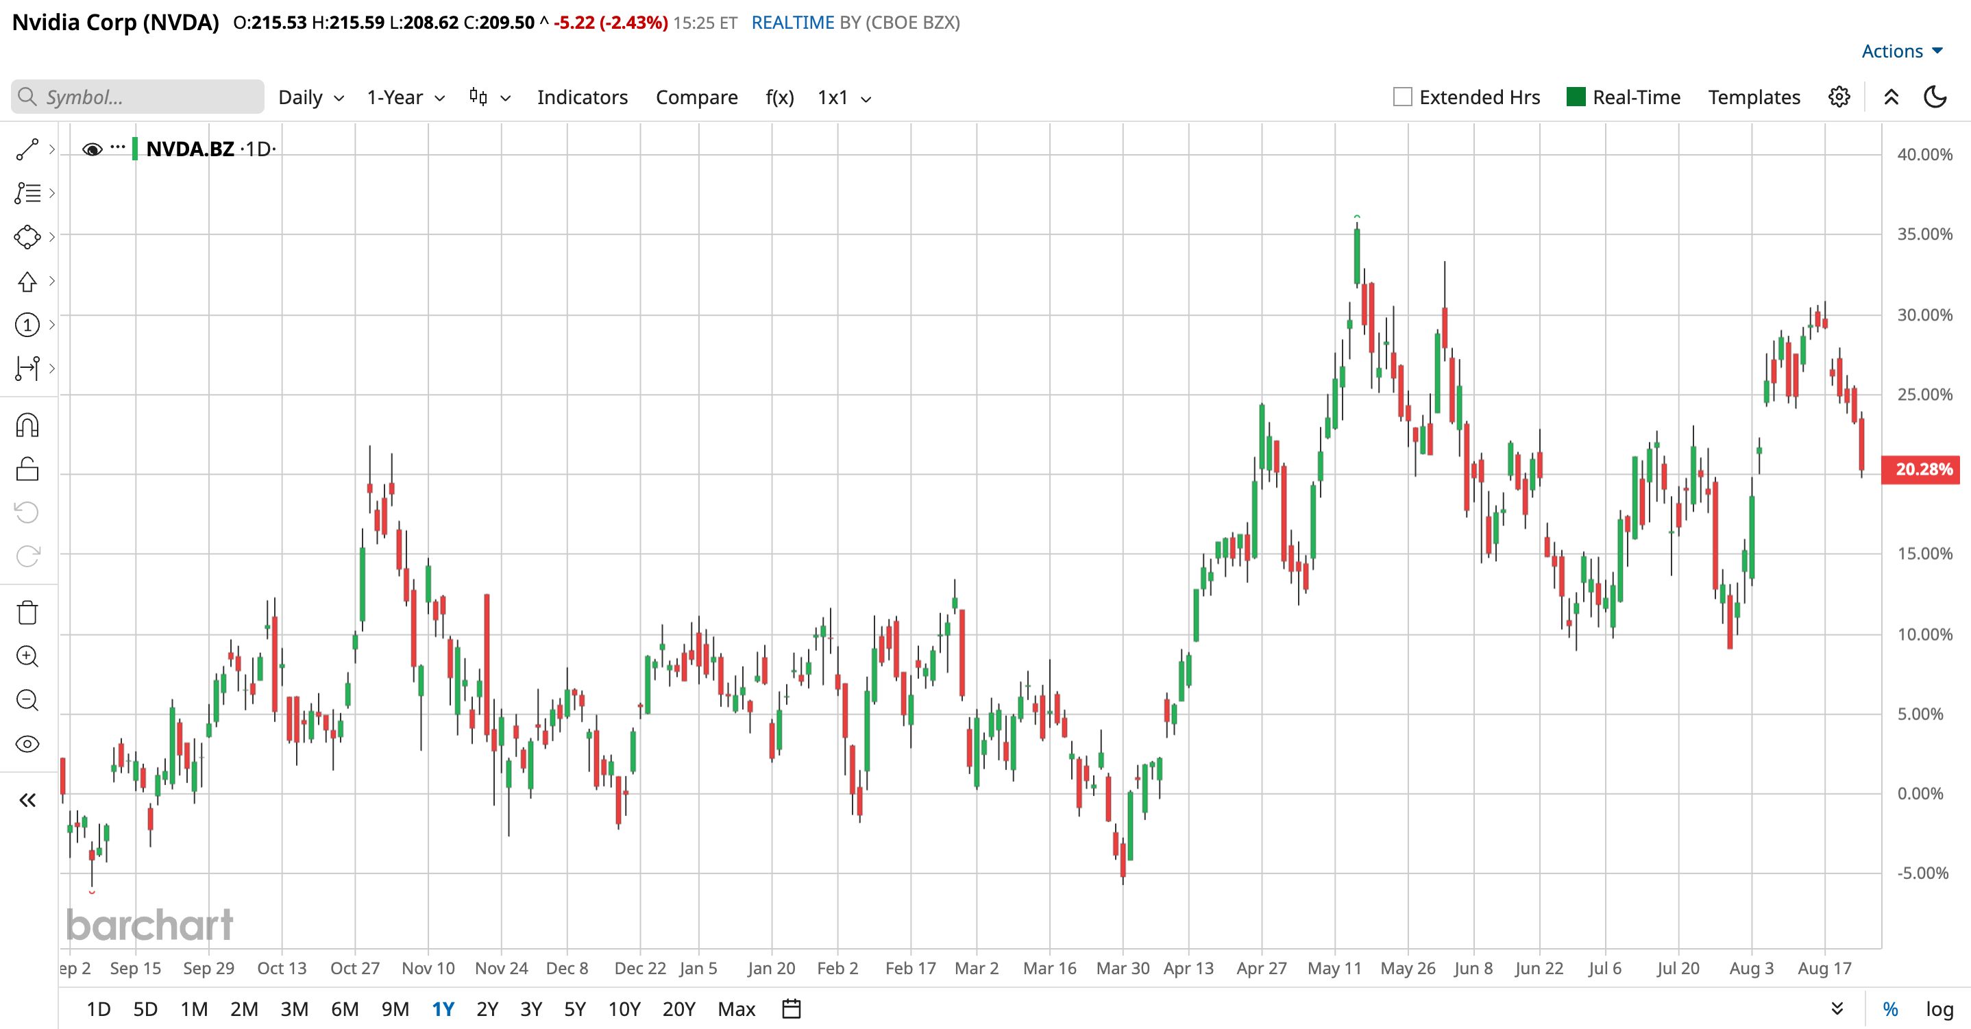Toggle the Real-Time checkbox

[1576, 97]
